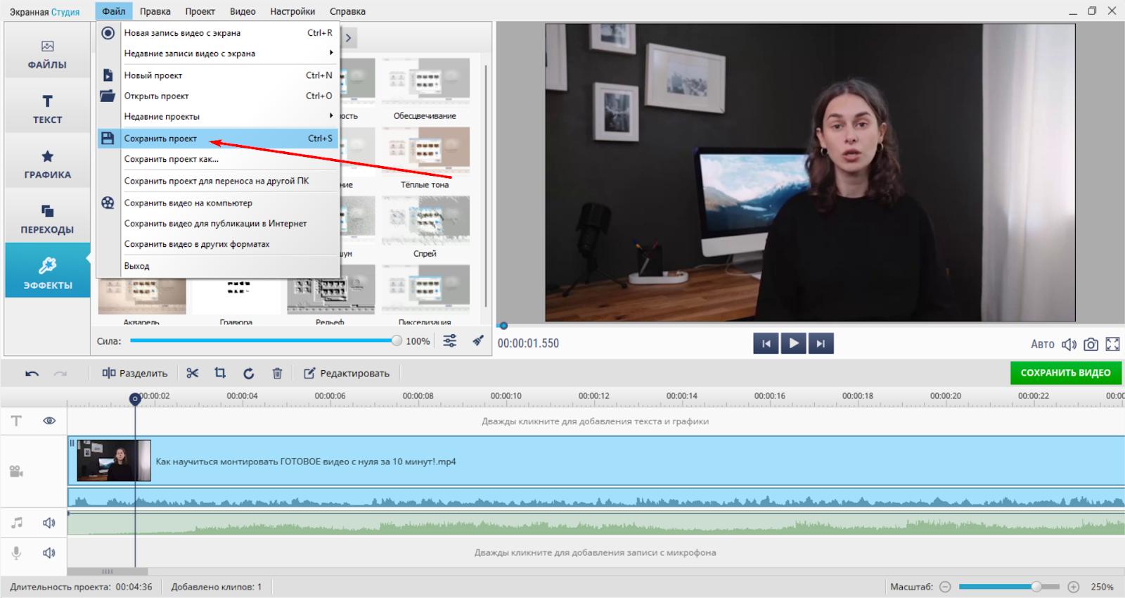Click Авто scale option in preview

tap(1043, 344)
